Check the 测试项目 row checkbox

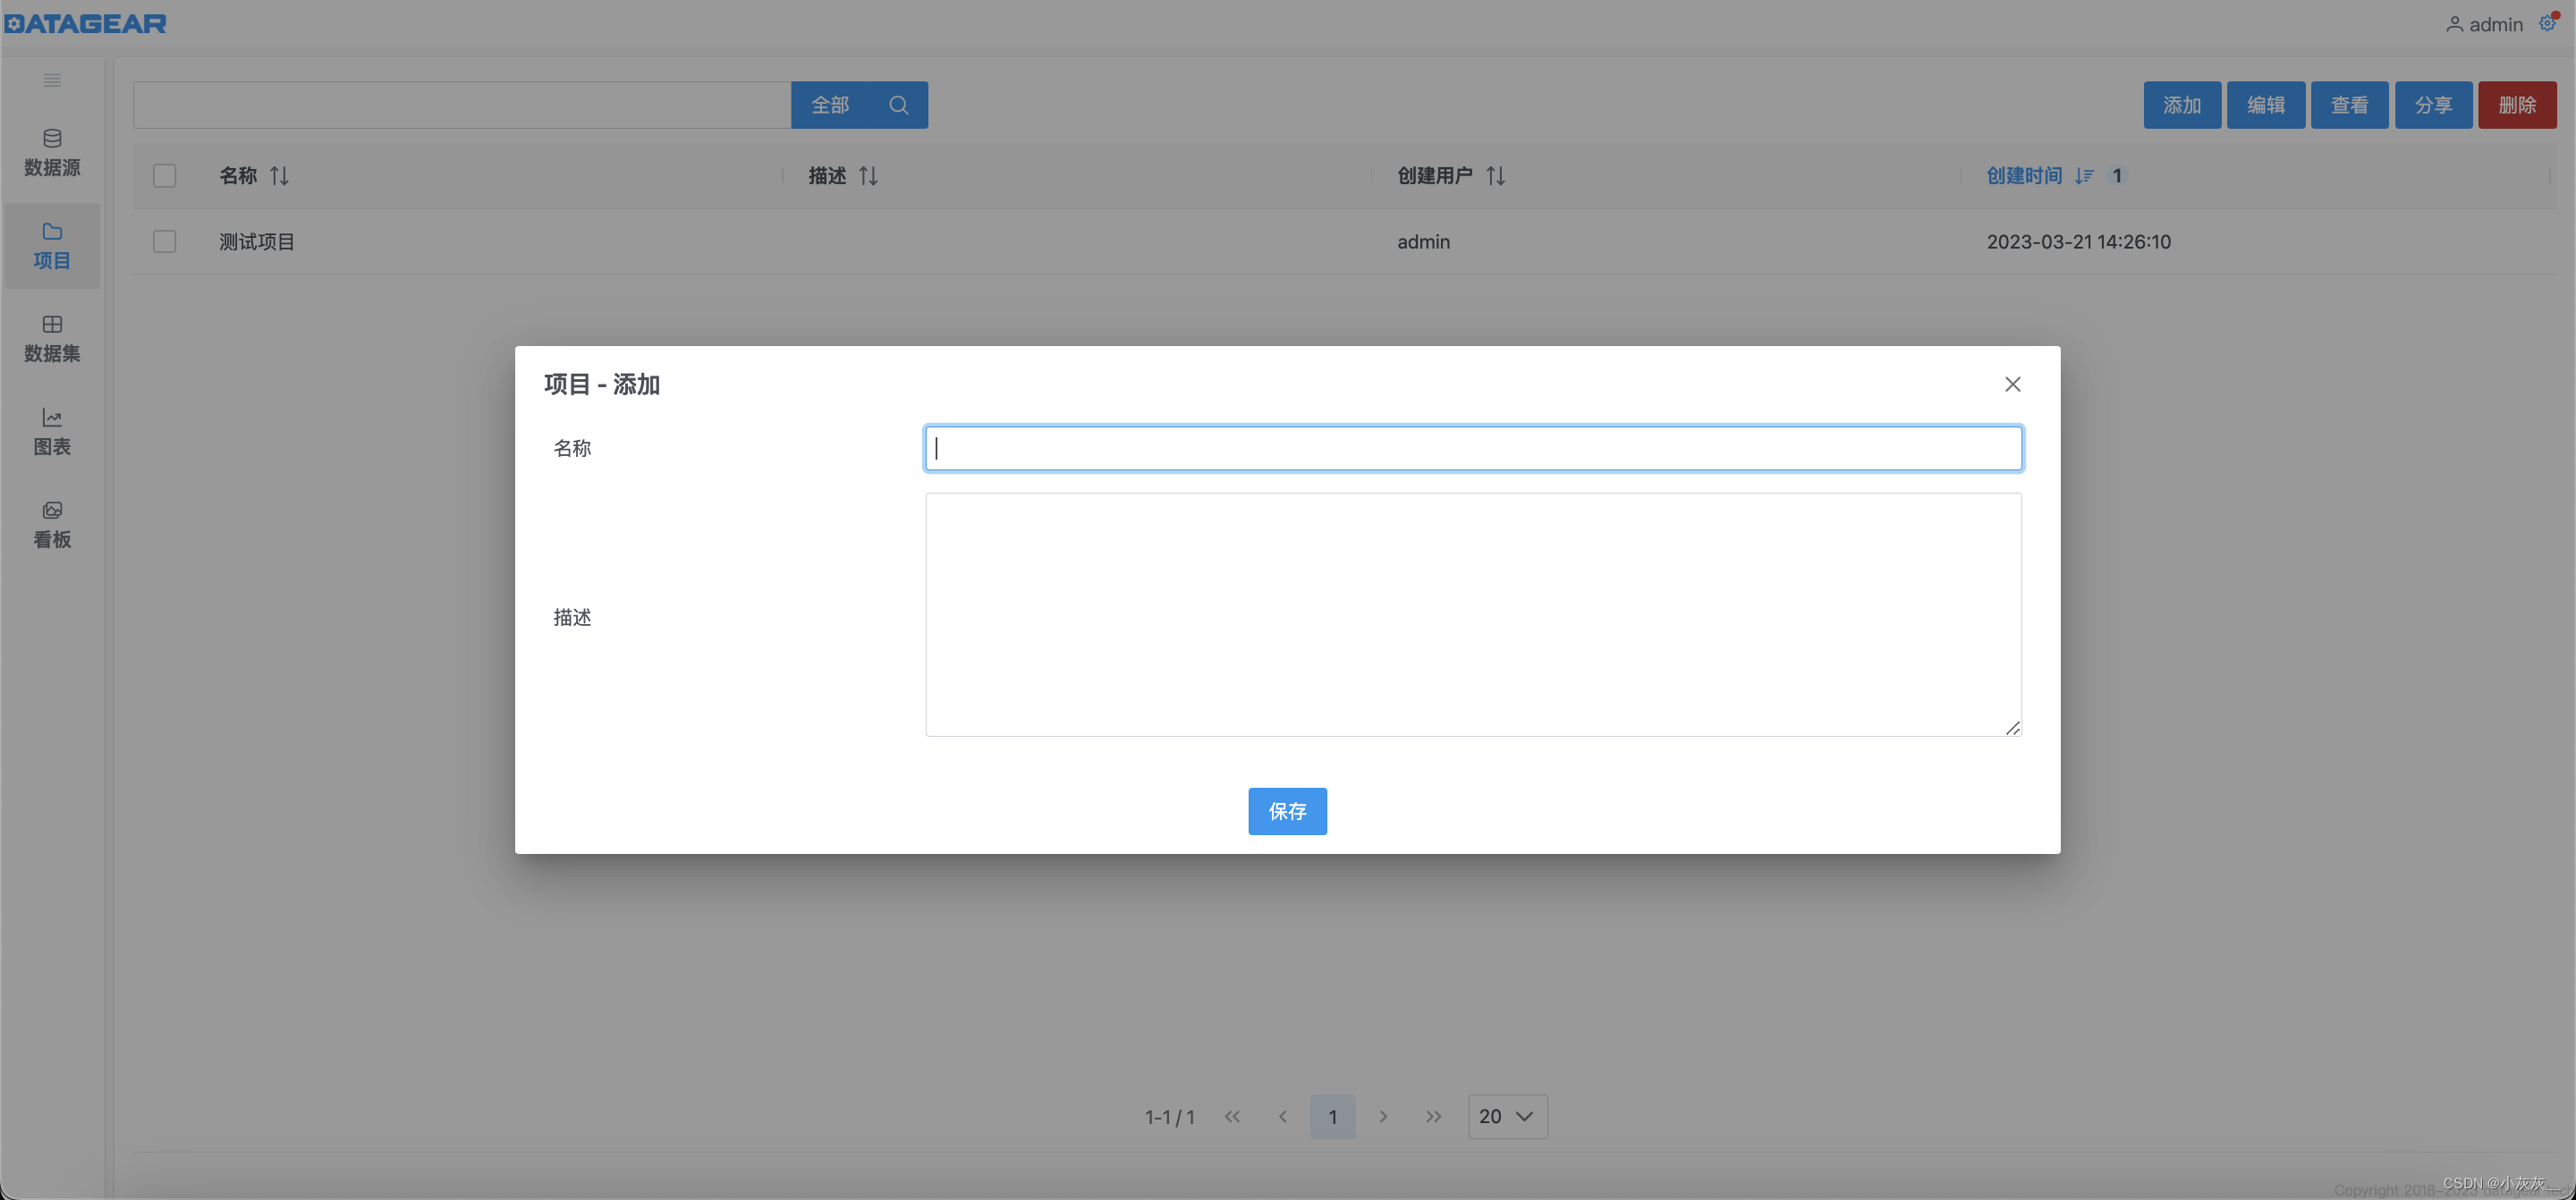164,242
